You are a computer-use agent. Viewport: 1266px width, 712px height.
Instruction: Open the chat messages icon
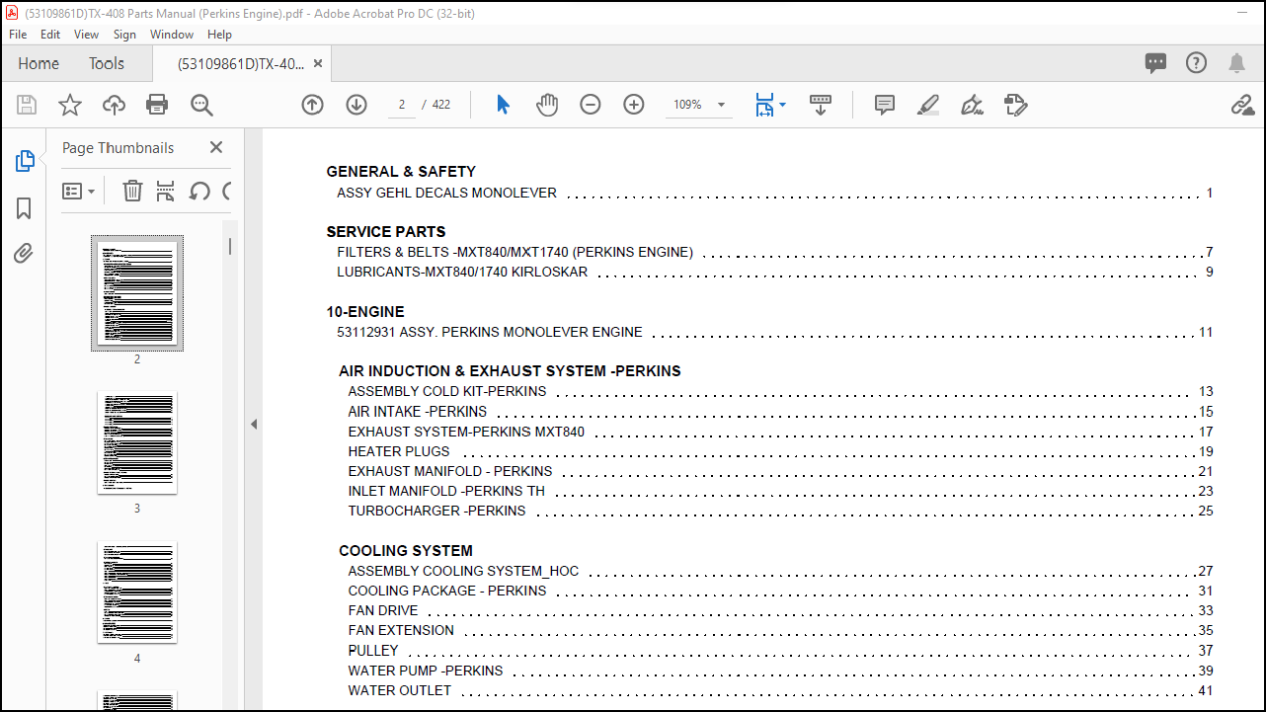pos(1155,63)
